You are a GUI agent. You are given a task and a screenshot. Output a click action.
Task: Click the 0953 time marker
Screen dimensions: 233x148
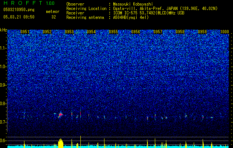[x=69, y=32]
